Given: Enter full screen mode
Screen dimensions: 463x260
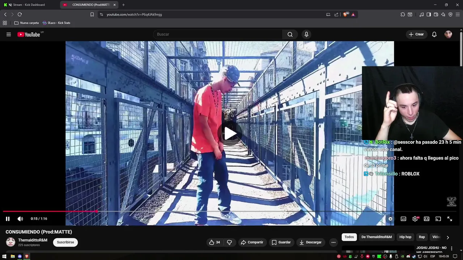Looking at the screenshot, I should [x=450, y=219].
